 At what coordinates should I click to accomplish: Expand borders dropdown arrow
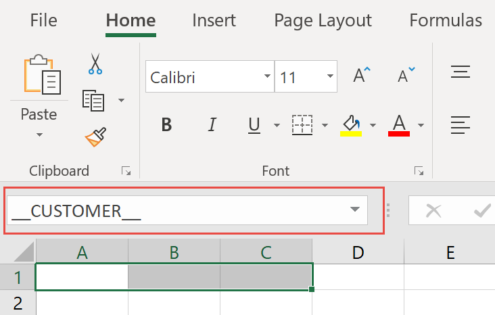click(x=325, y=125)
